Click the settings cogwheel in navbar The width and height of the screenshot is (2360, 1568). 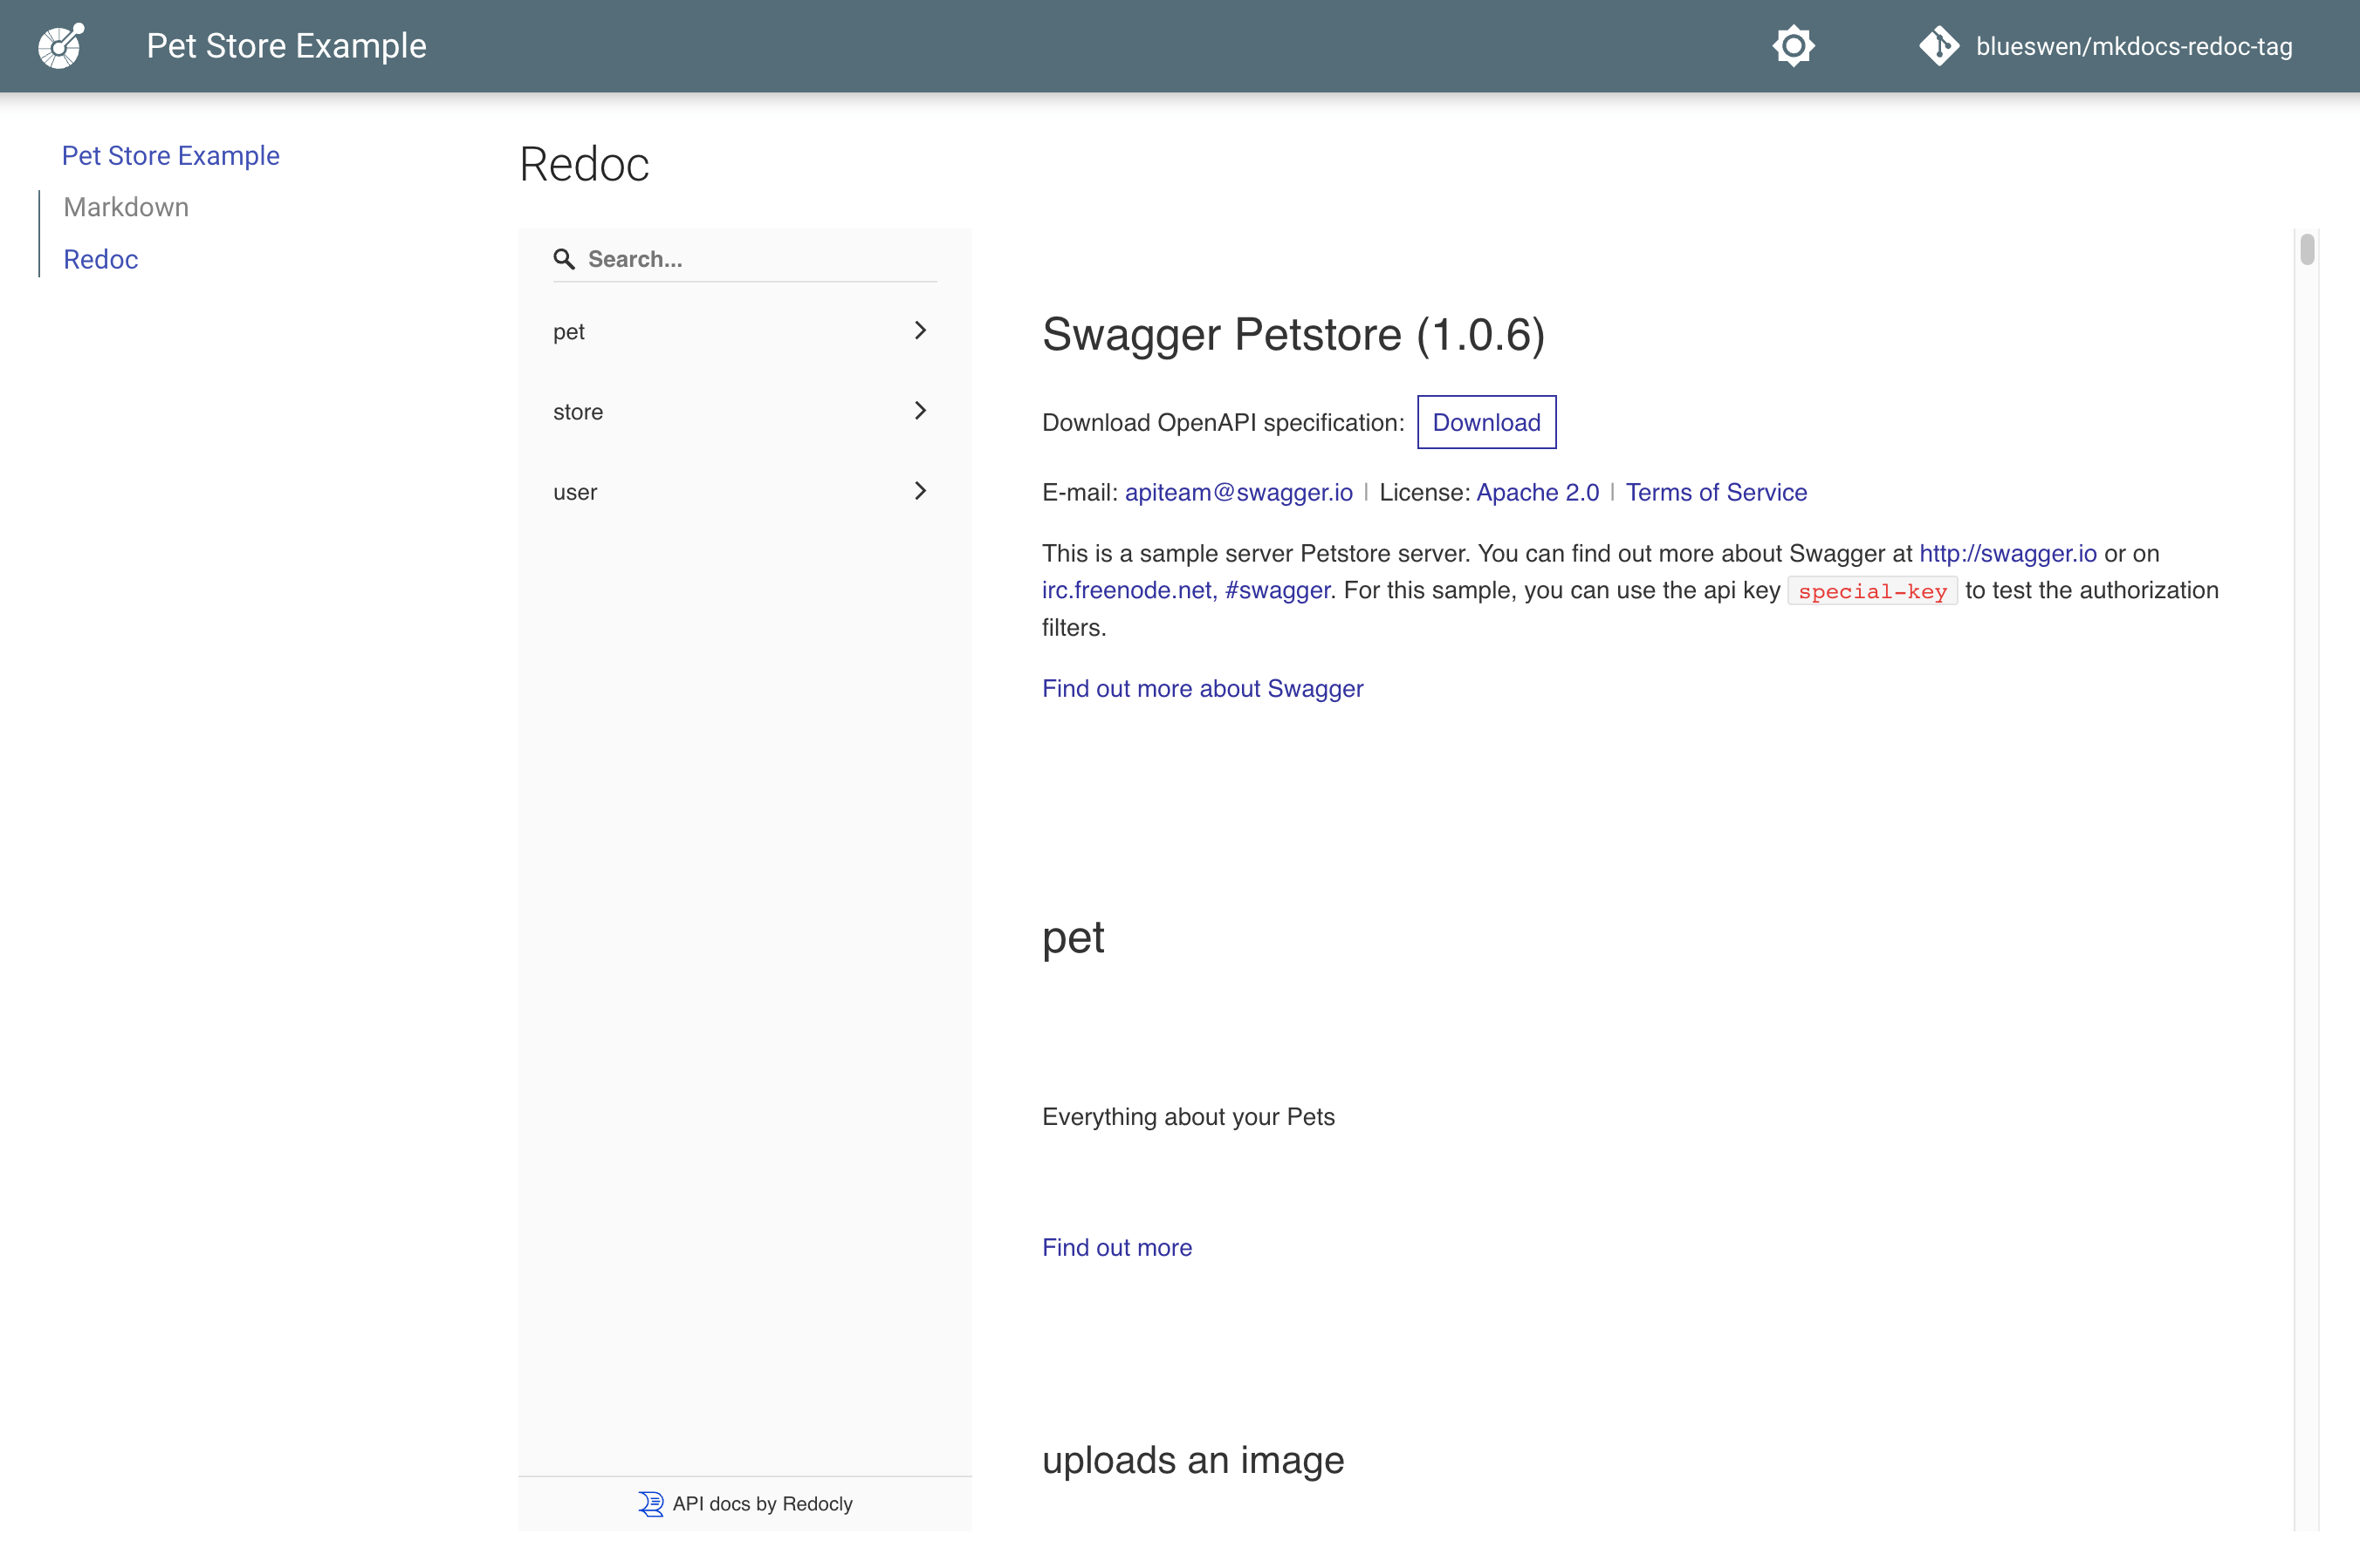pyautogui.click(x=1793, y=45)
